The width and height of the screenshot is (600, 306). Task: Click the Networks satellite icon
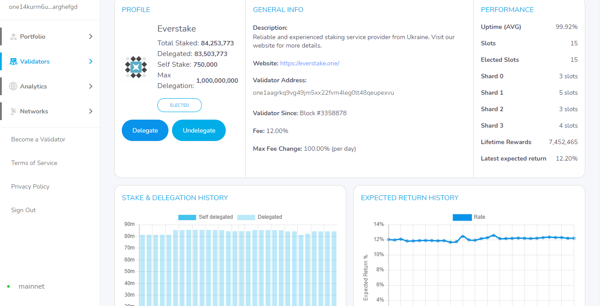coord(13,111)
